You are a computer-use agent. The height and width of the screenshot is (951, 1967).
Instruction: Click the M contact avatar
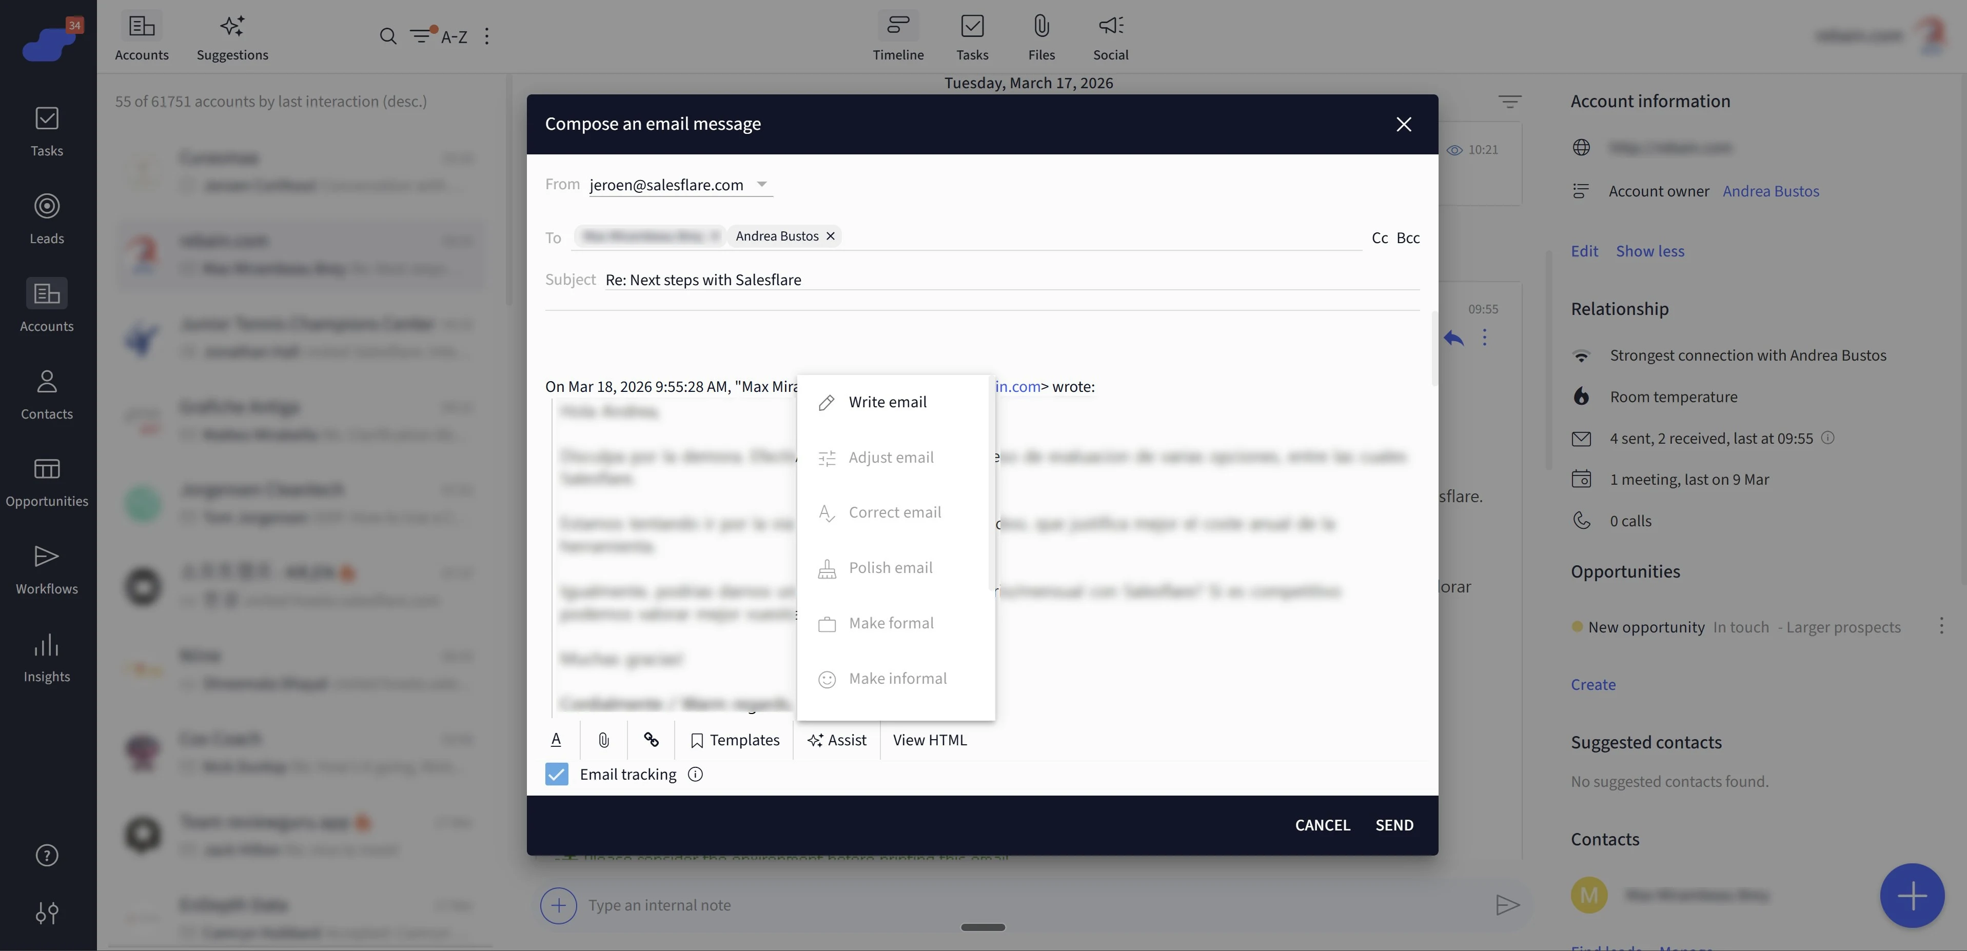click(1589, 895)
